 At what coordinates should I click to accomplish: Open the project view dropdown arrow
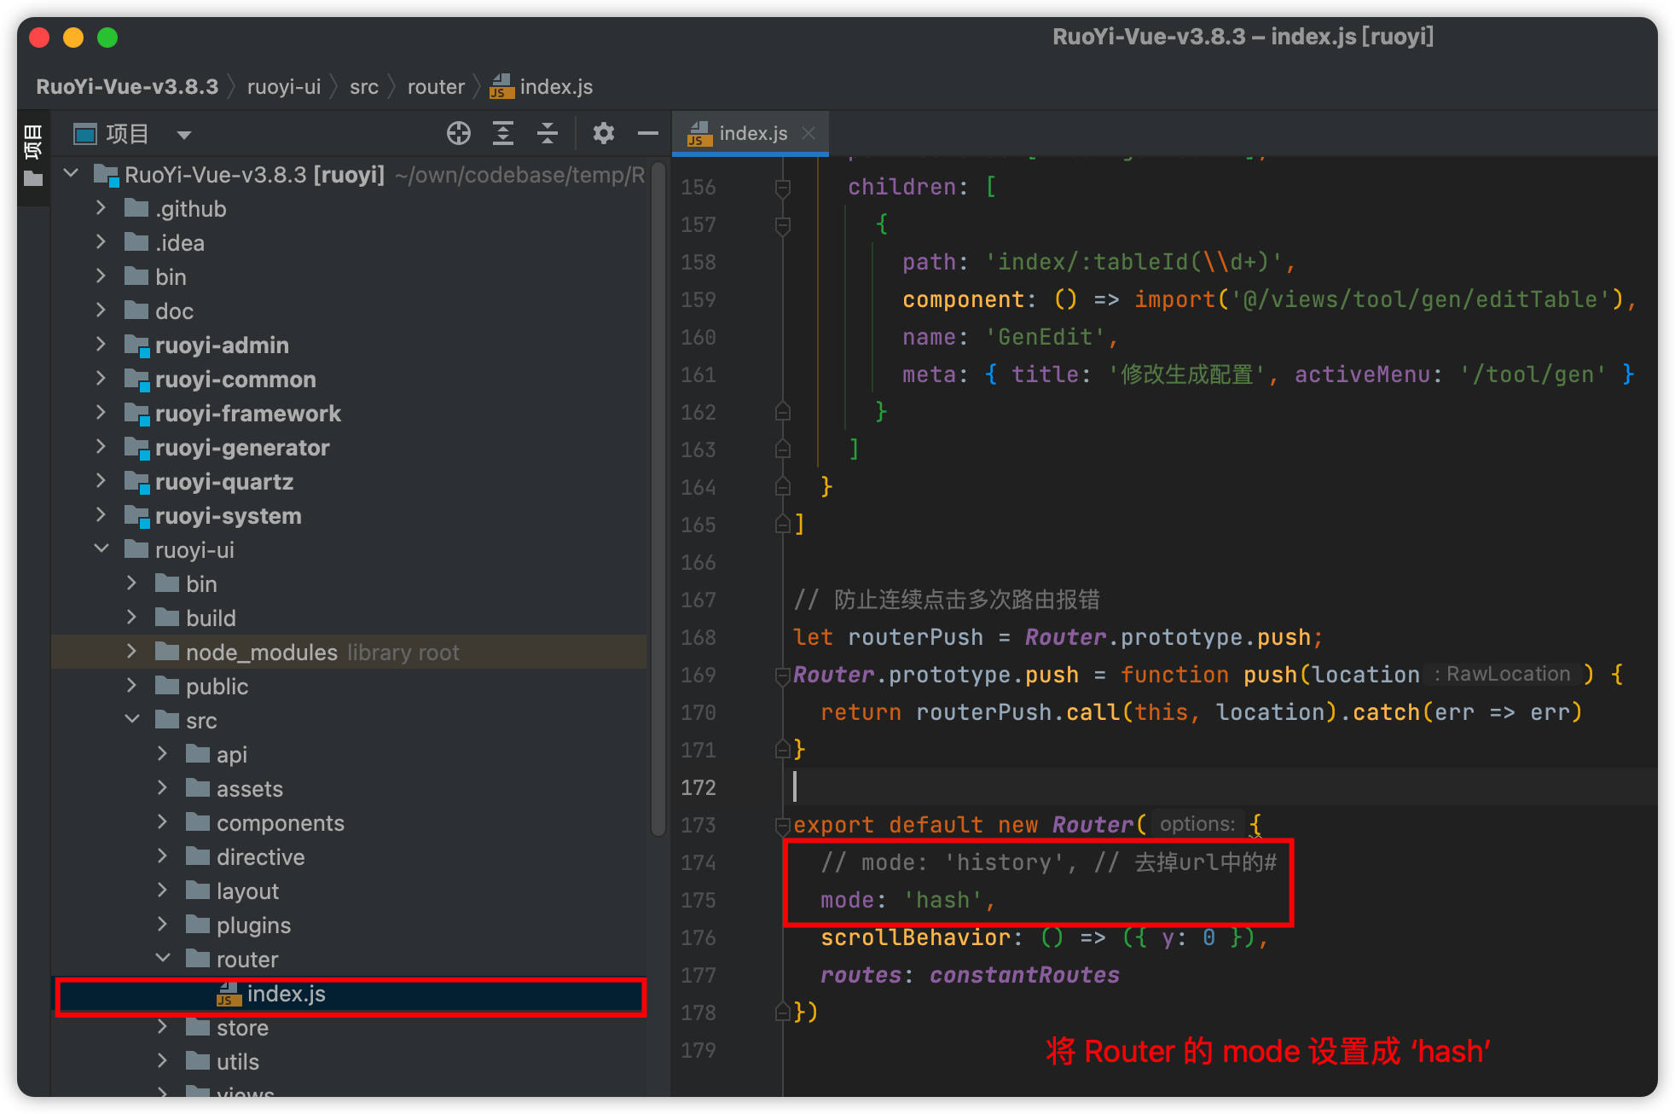click(x=184, y=135)
